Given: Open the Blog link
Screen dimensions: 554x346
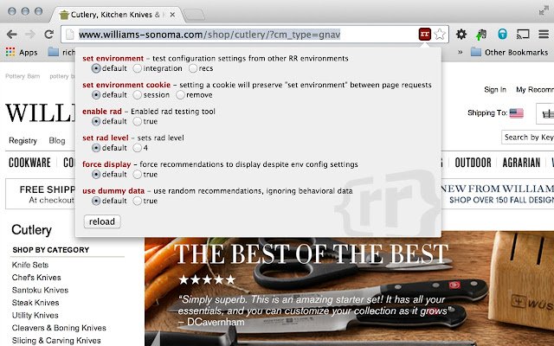Looking at the screenshot, I should point(57,140).
